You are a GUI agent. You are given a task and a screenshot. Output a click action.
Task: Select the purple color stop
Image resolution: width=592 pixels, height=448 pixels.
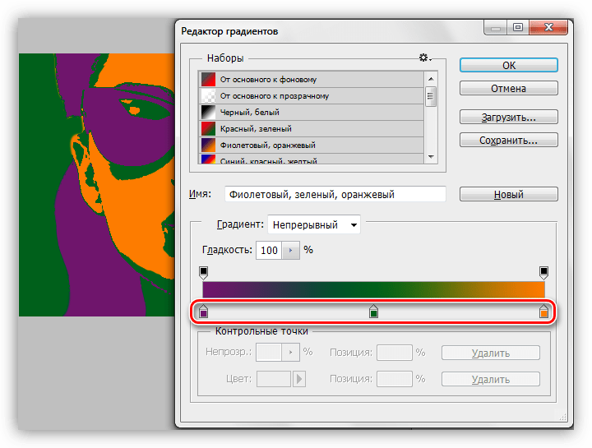pos(204,312)
